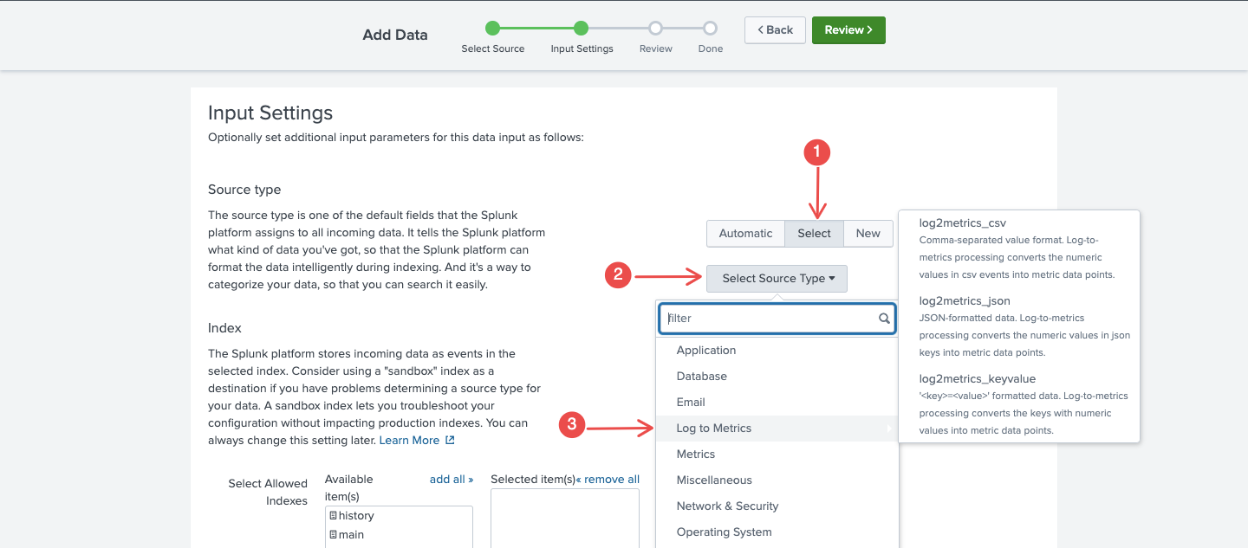Switch source type mode to Automatic
Viewport: 1248px width, 548px height.
pyautogui.click(x=745, y=233)
